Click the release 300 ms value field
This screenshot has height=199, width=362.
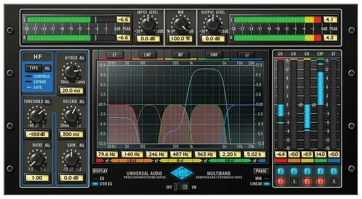coord(71,134)
